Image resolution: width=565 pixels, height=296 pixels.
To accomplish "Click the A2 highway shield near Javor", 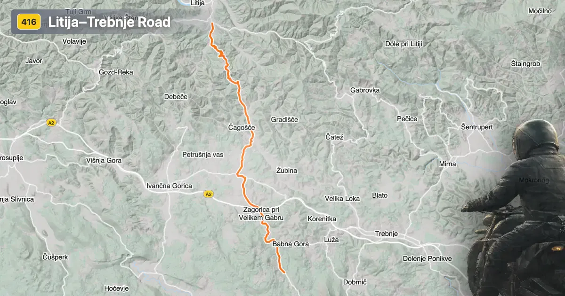I will [x=51, y=123].
